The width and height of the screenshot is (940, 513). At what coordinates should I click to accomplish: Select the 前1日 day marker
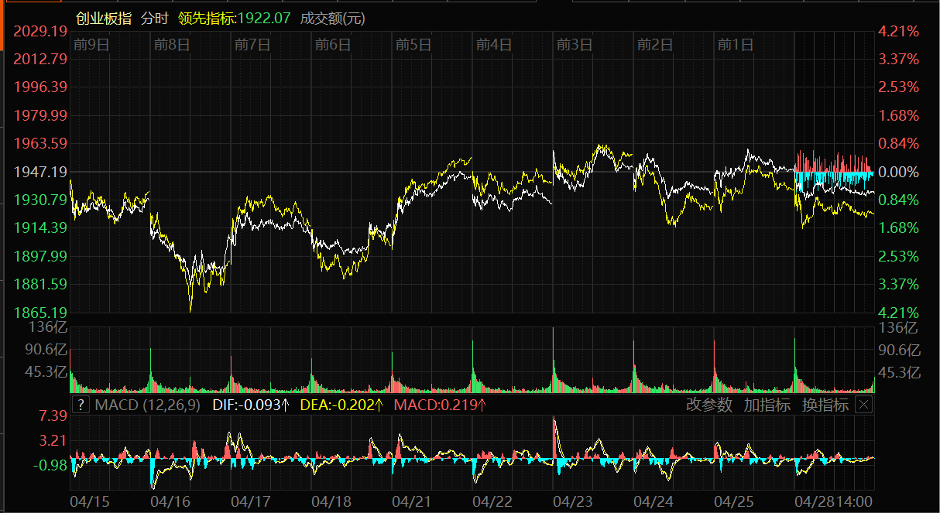(736, 45)
